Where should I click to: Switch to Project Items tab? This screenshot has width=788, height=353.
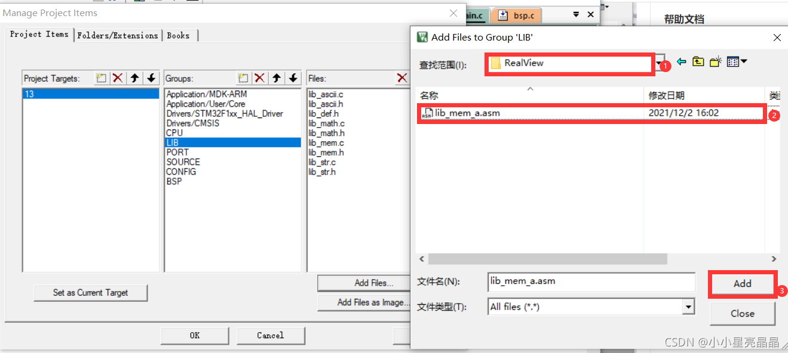click(x=39, y=35)
